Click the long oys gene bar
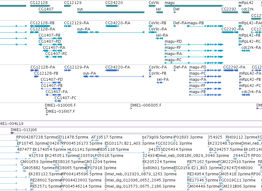 point(111,12)
